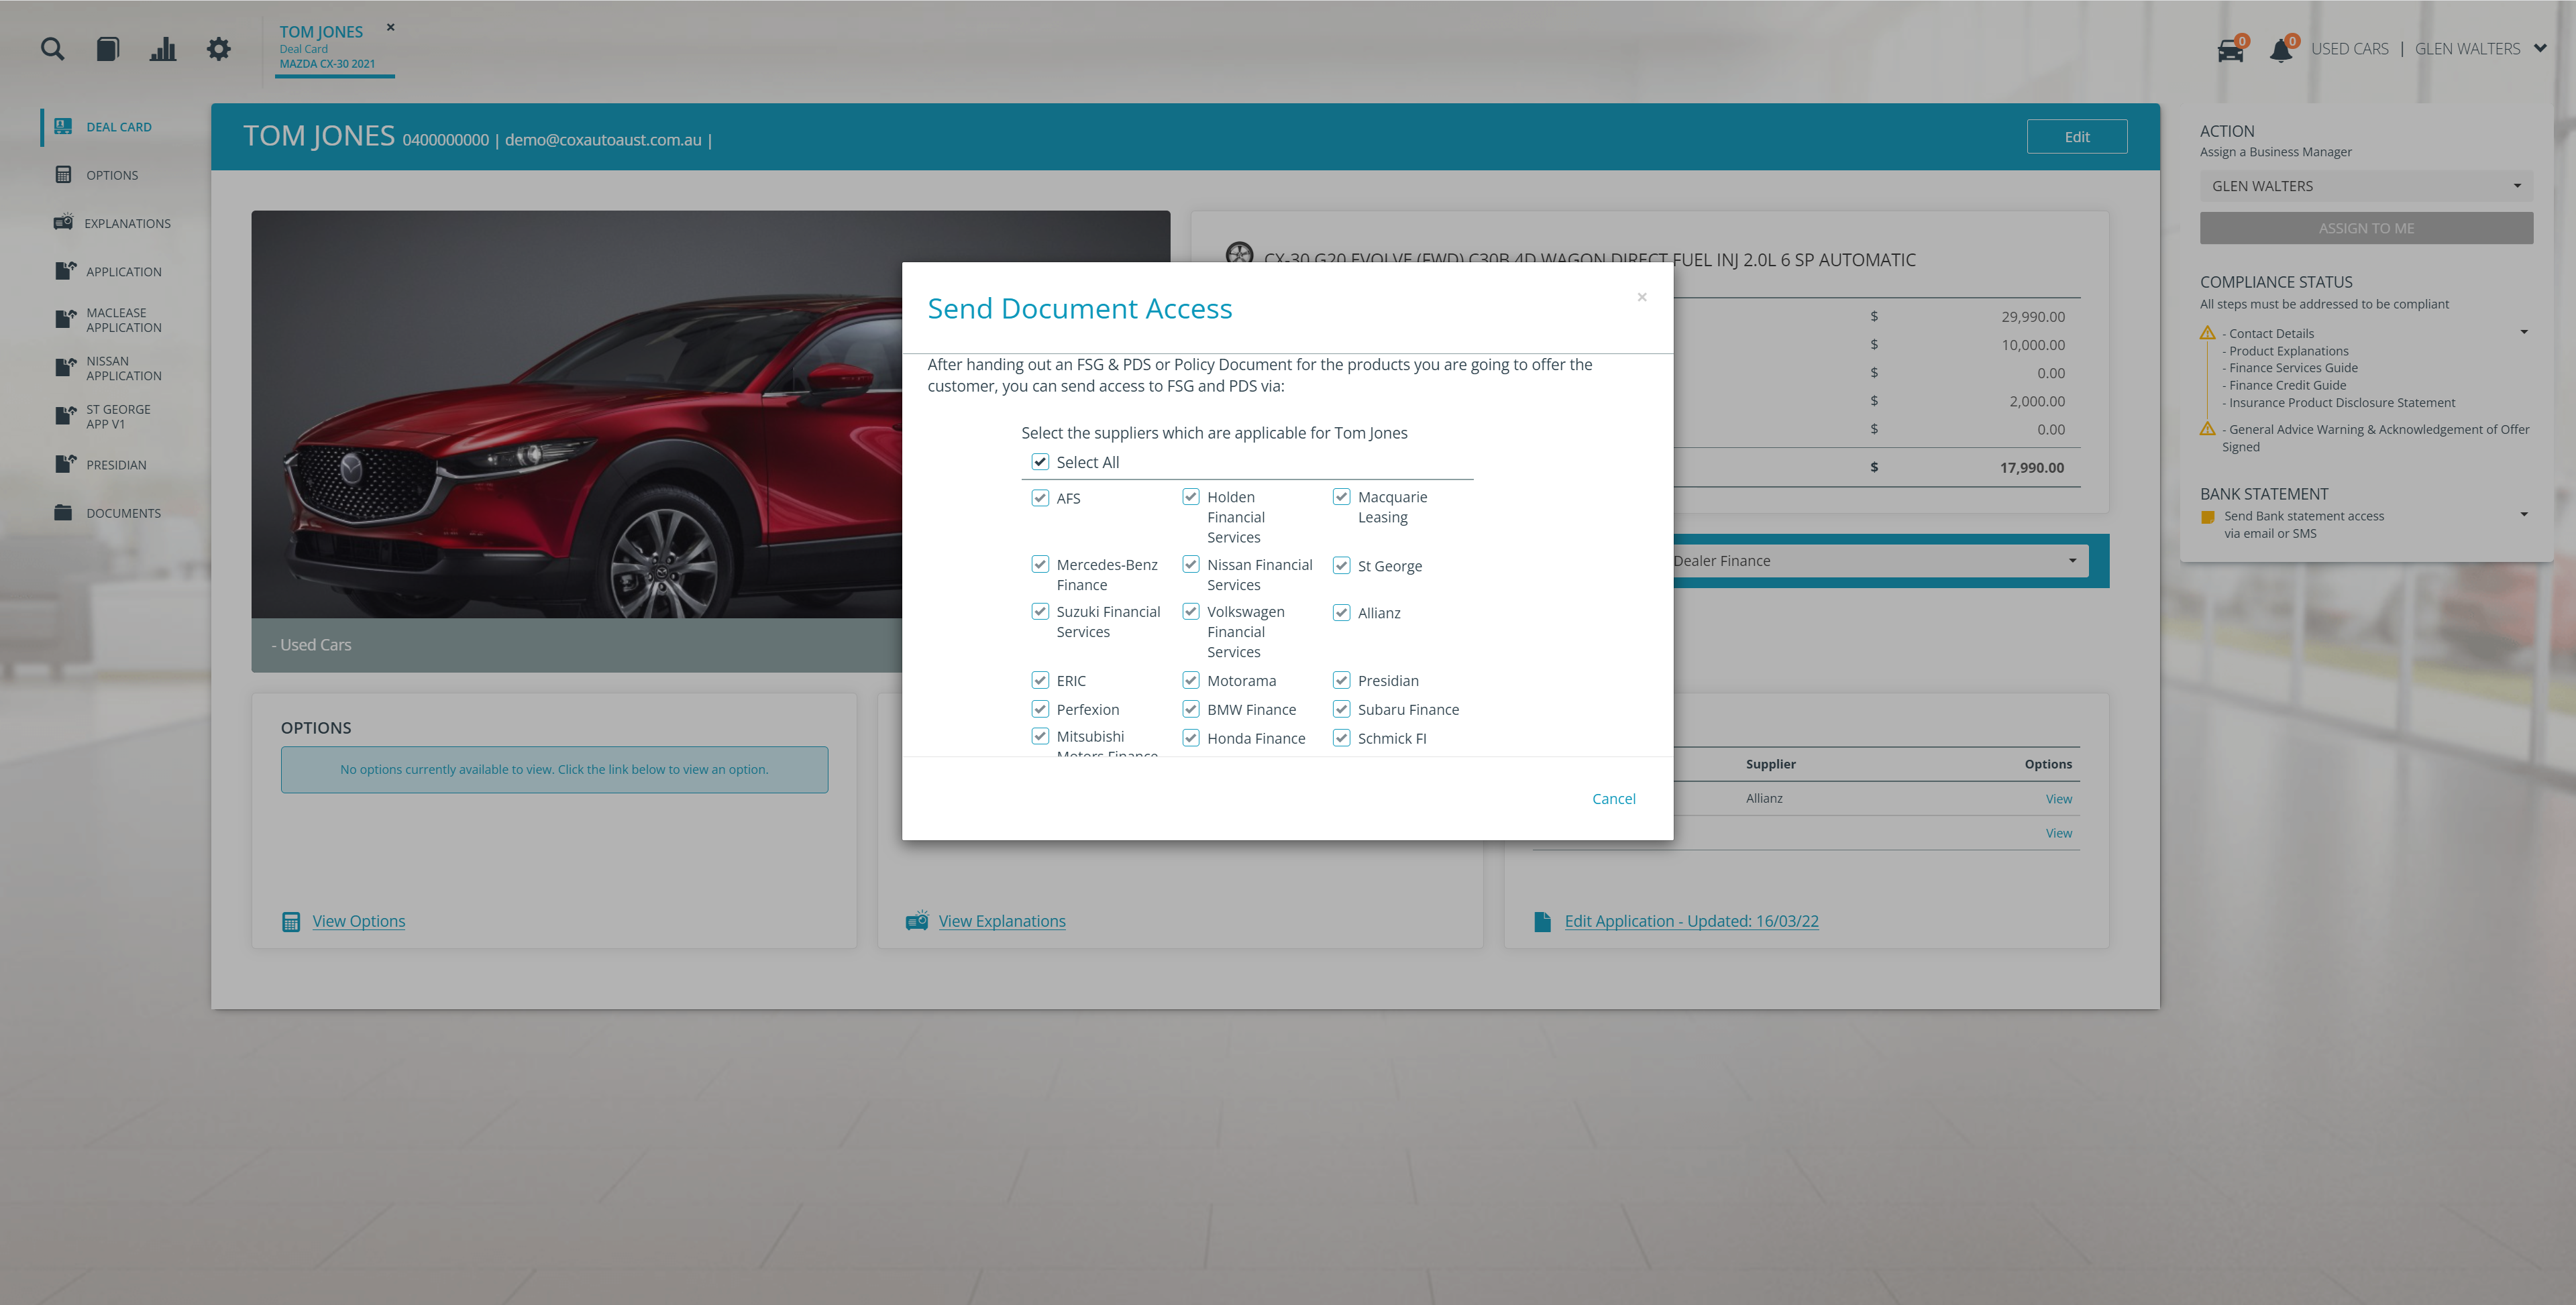Click the document icon beside Edit Application

point(1543,921)
